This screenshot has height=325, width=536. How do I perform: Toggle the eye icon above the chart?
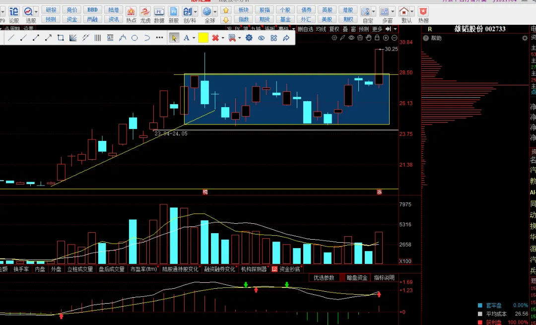351,38
